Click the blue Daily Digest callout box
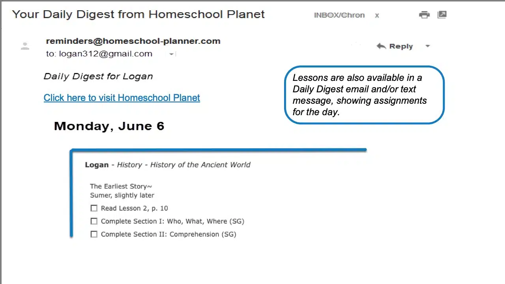 [364, 95]
